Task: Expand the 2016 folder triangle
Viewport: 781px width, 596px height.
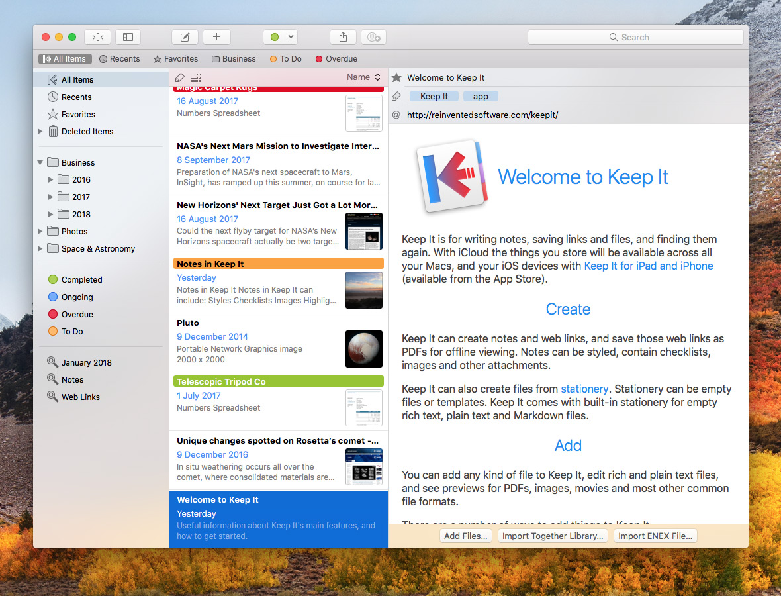Action: pyautogui.click(x=50, y=179)
